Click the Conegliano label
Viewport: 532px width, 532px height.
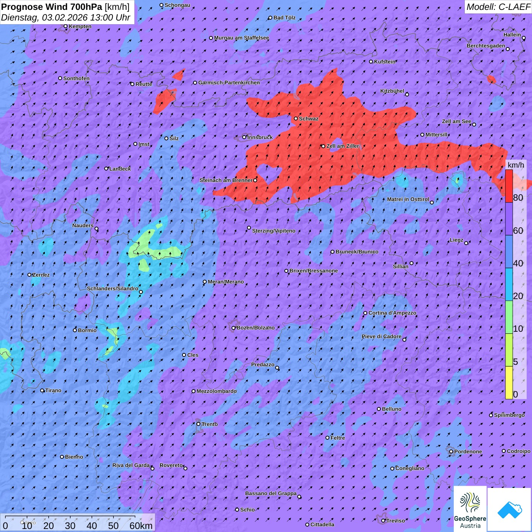[x=410, y=468]
